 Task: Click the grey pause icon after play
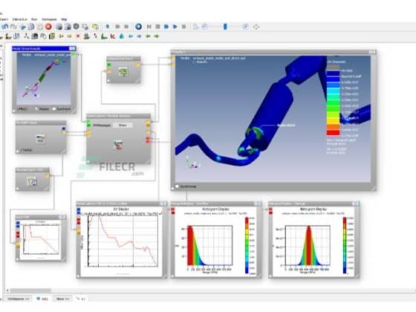click(x=183, y=27)
